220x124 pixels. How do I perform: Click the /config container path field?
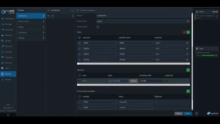point(151,81)
